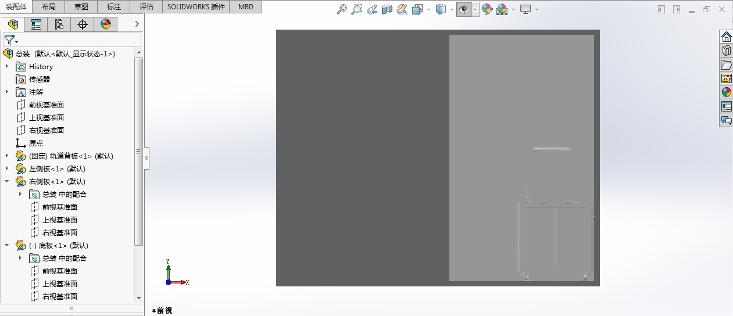Viewport: 733px width, 316px height.
Task: Select 轨道背板<1> component icon
Action: point(20,156)
